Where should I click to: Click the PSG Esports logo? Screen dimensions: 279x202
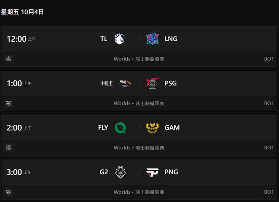[152, 83]
